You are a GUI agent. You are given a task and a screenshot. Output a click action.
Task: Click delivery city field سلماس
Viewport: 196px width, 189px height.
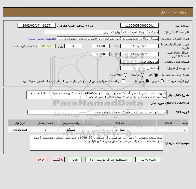pos(139,68)
